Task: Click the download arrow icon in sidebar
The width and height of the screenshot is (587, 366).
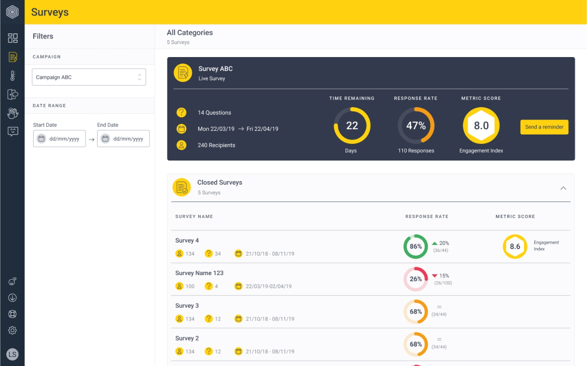Action: [13, 298]
